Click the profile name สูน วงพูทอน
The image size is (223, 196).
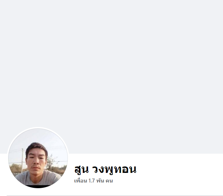[105, 169]
